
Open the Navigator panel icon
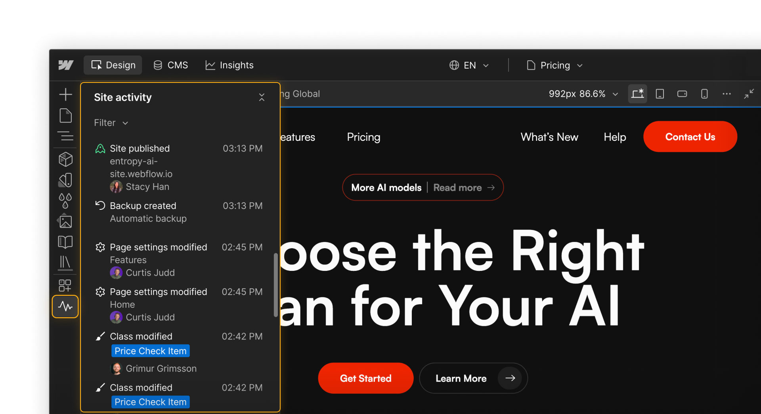pyautogui.click(x=65, y=136)
